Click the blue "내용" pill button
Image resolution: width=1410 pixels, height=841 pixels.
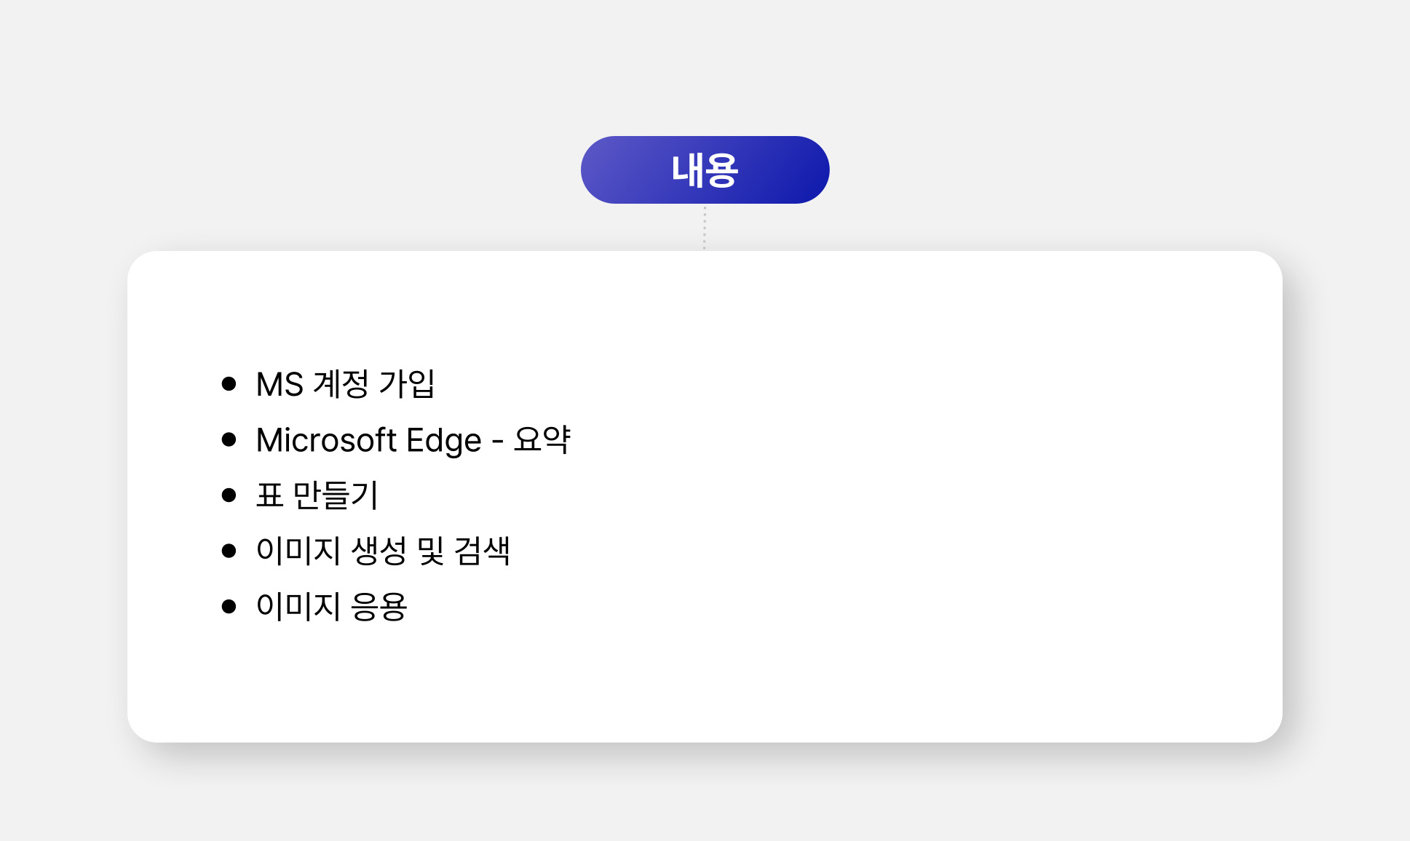(x=705, y=170)
